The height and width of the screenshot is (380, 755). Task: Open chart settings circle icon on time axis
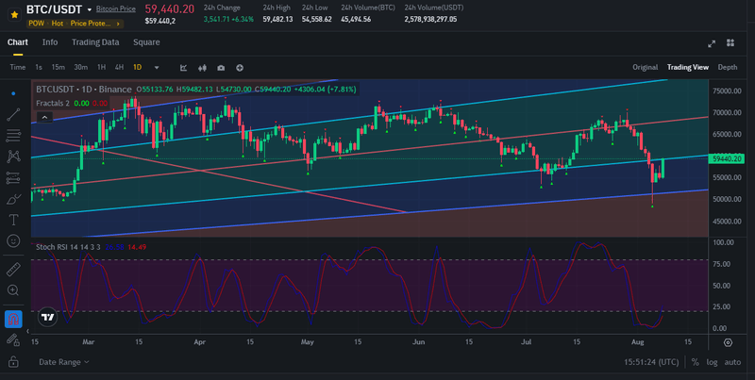tap(728, 342)
